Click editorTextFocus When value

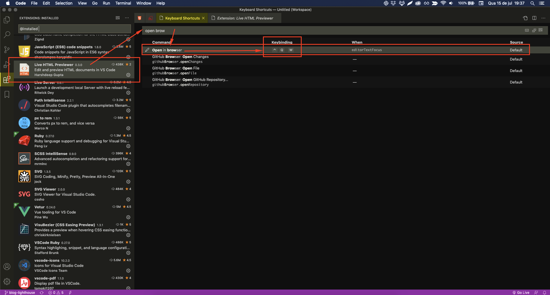(367, 50)
